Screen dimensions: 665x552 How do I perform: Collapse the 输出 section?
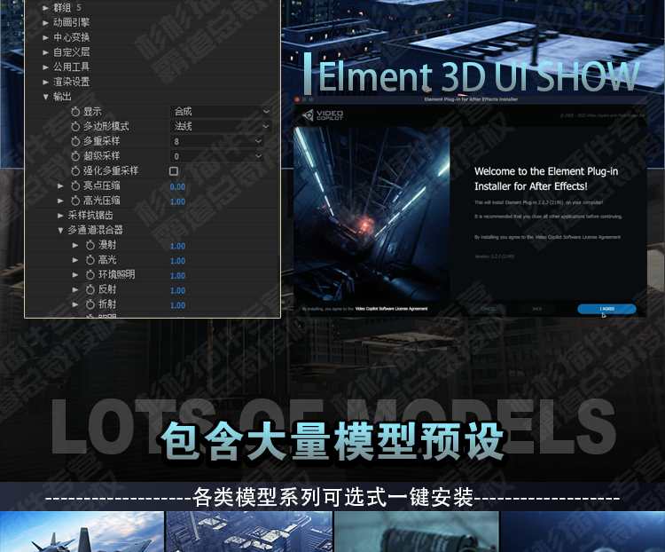click(45, 98)
